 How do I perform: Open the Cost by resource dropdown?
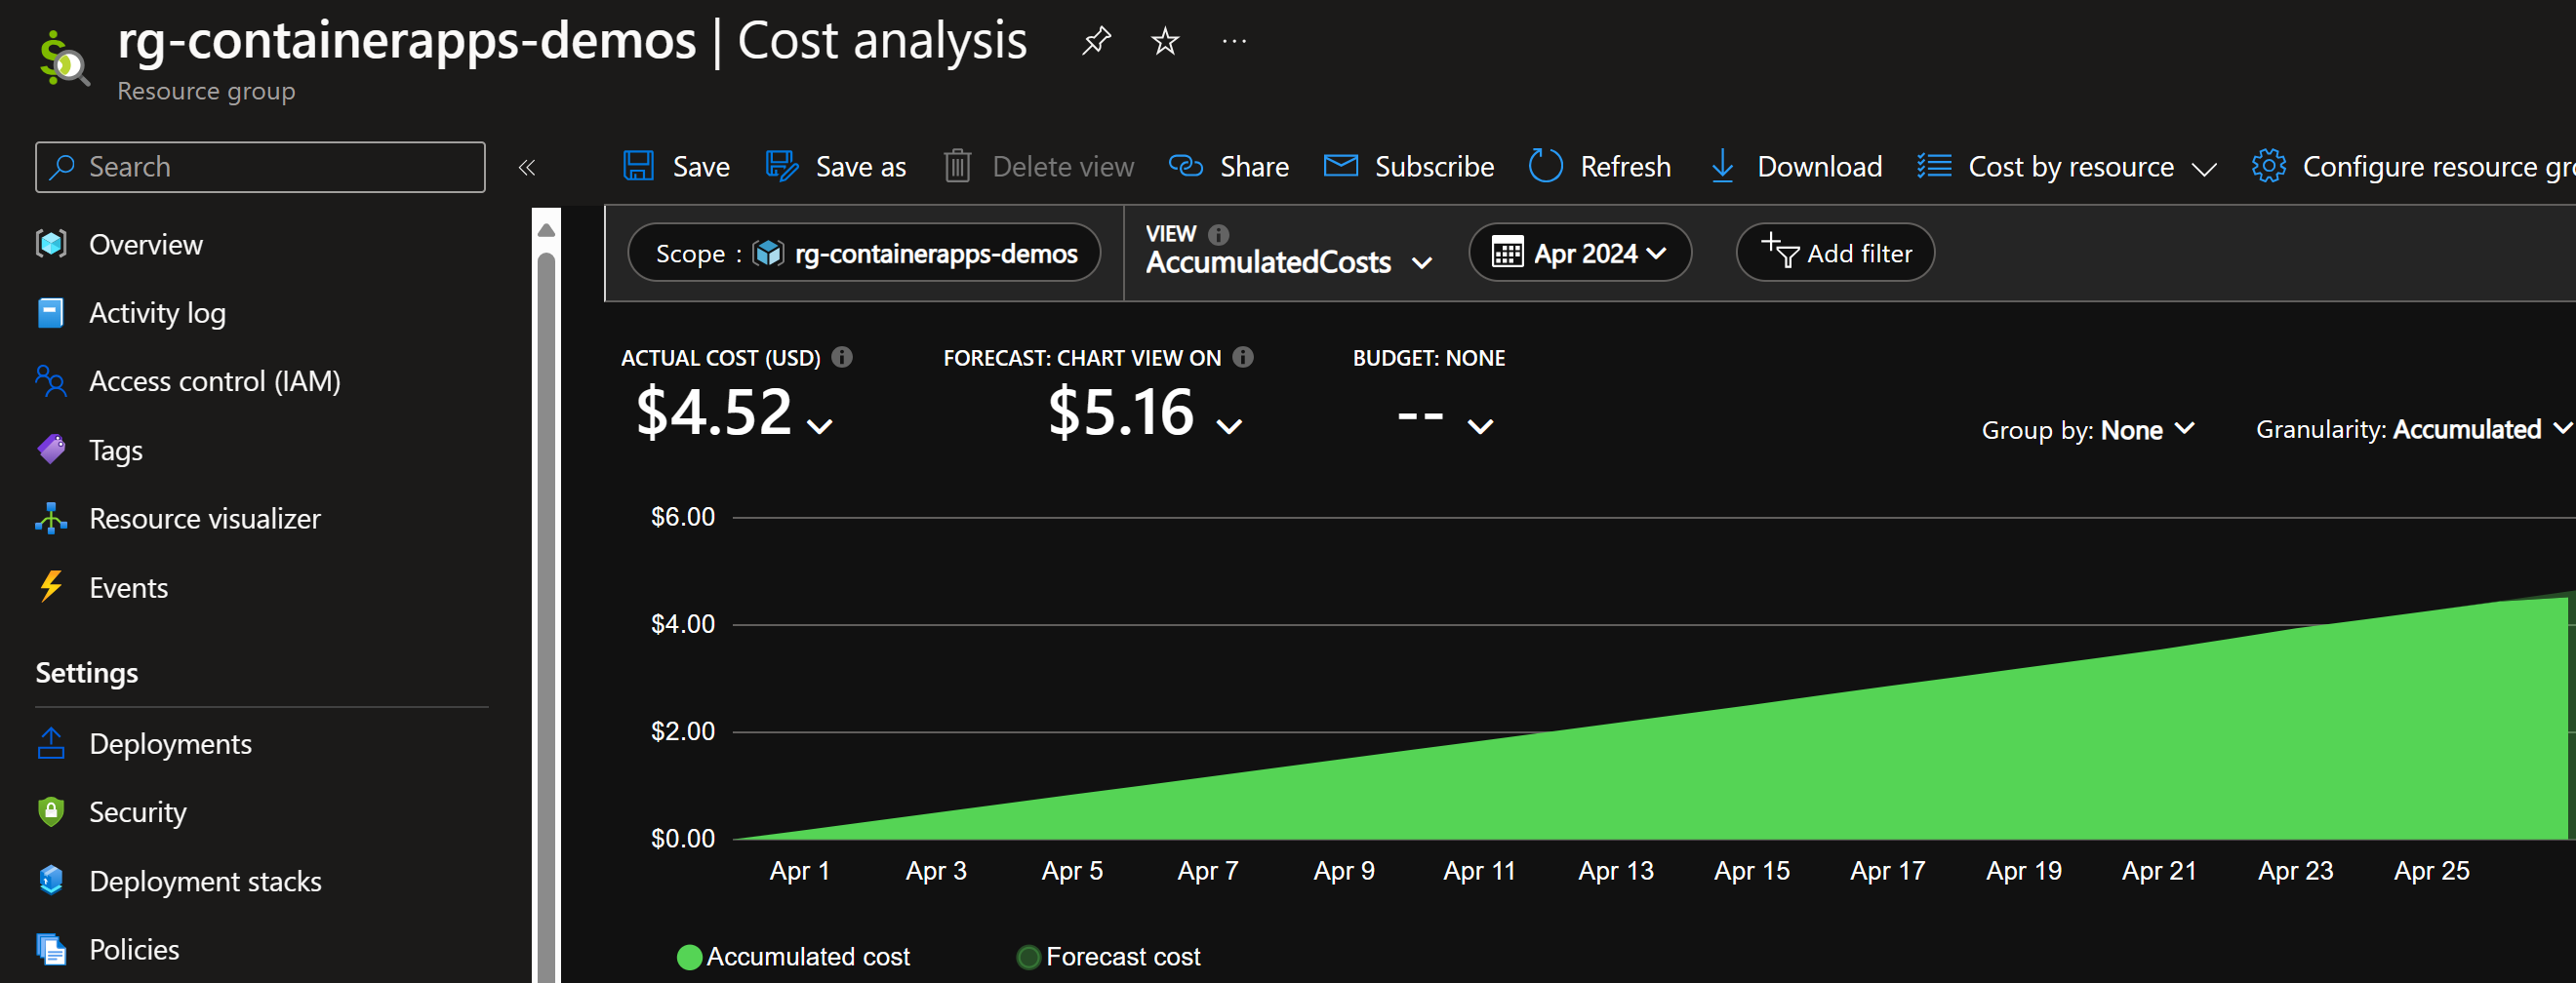coord(2067,166)
